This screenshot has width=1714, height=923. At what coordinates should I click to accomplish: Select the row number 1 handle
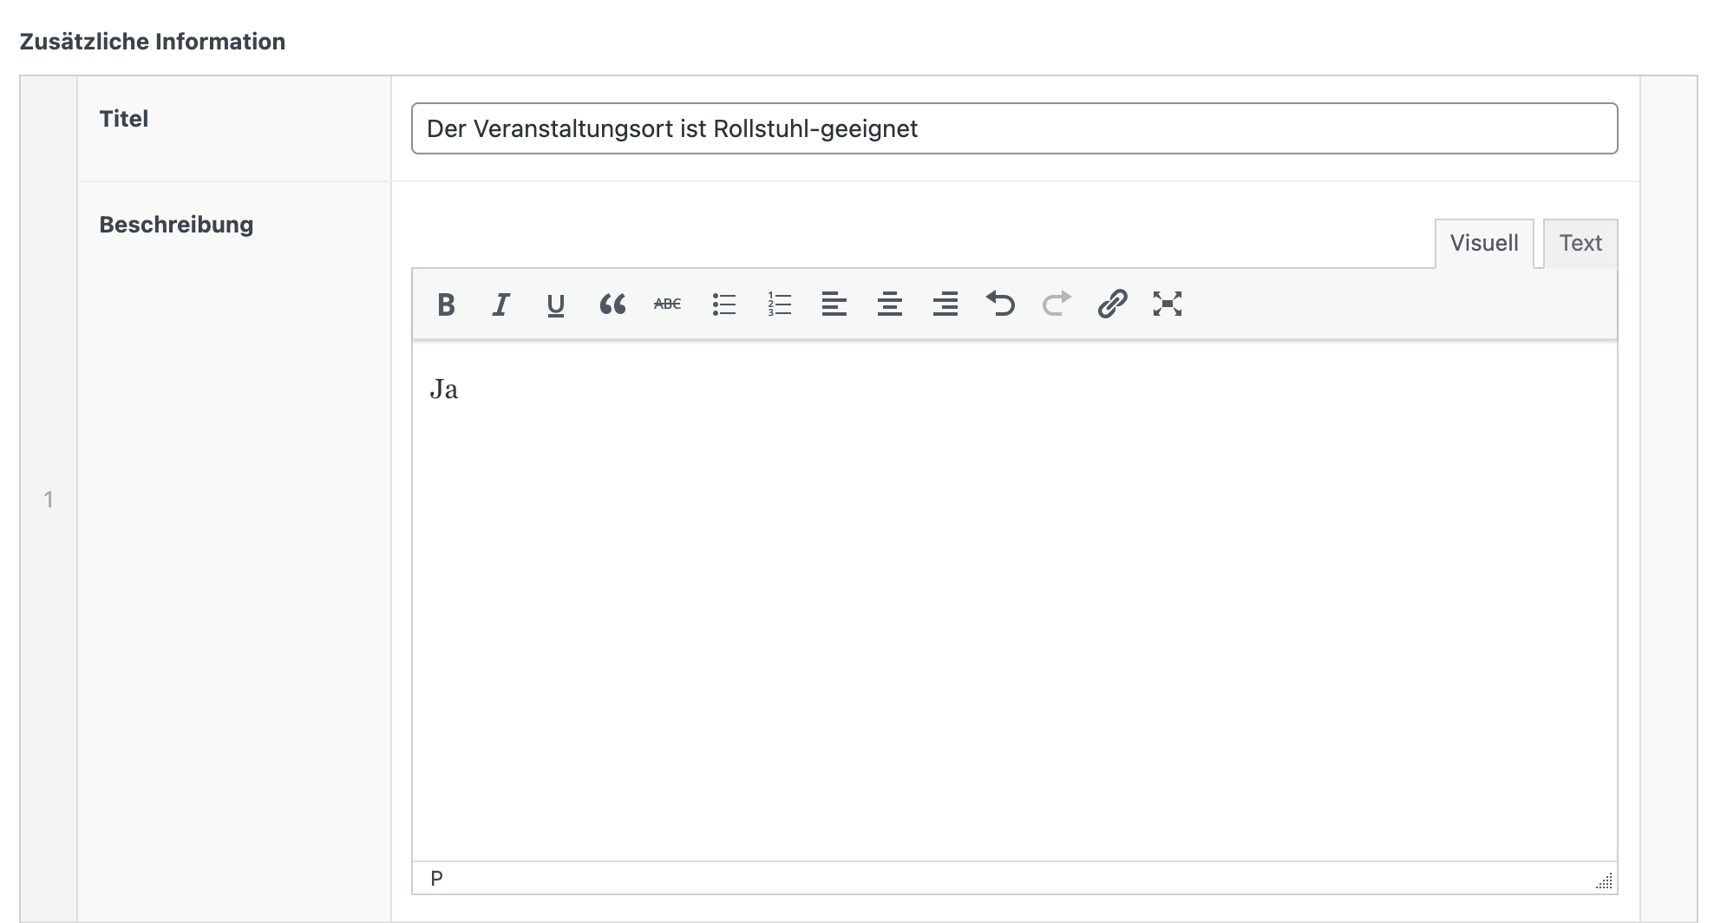coord(49,500)
